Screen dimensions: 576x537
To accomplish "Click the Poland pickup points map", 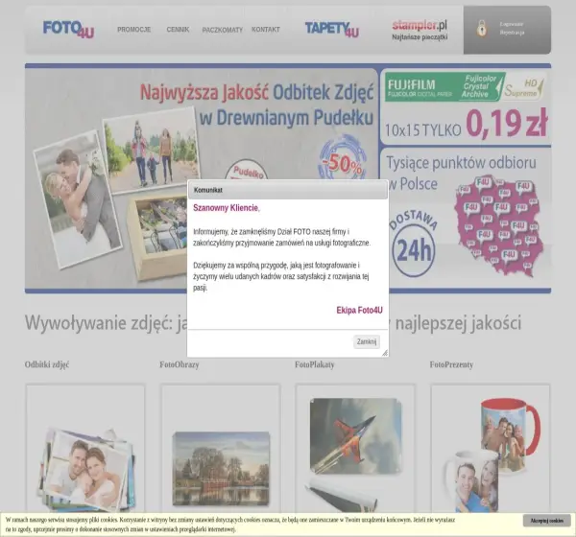I will tap(499, 224).
